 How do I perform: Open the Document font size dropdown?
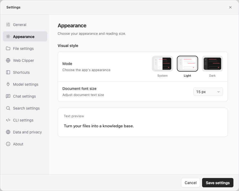coord(208,92)
